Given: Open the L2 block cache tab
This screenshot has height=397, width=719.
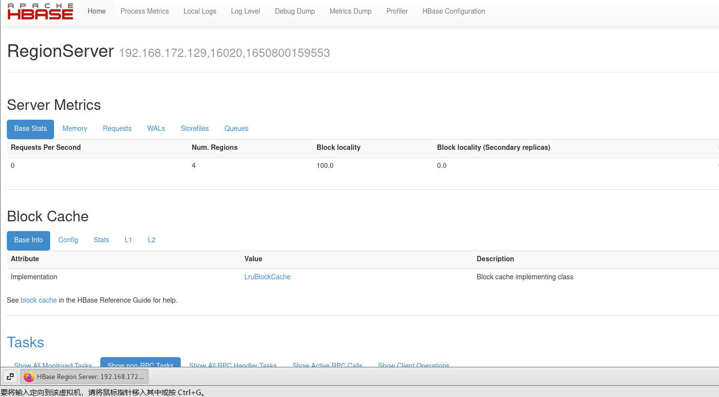Looking at the screenshot, I should (x=151, y=240).
